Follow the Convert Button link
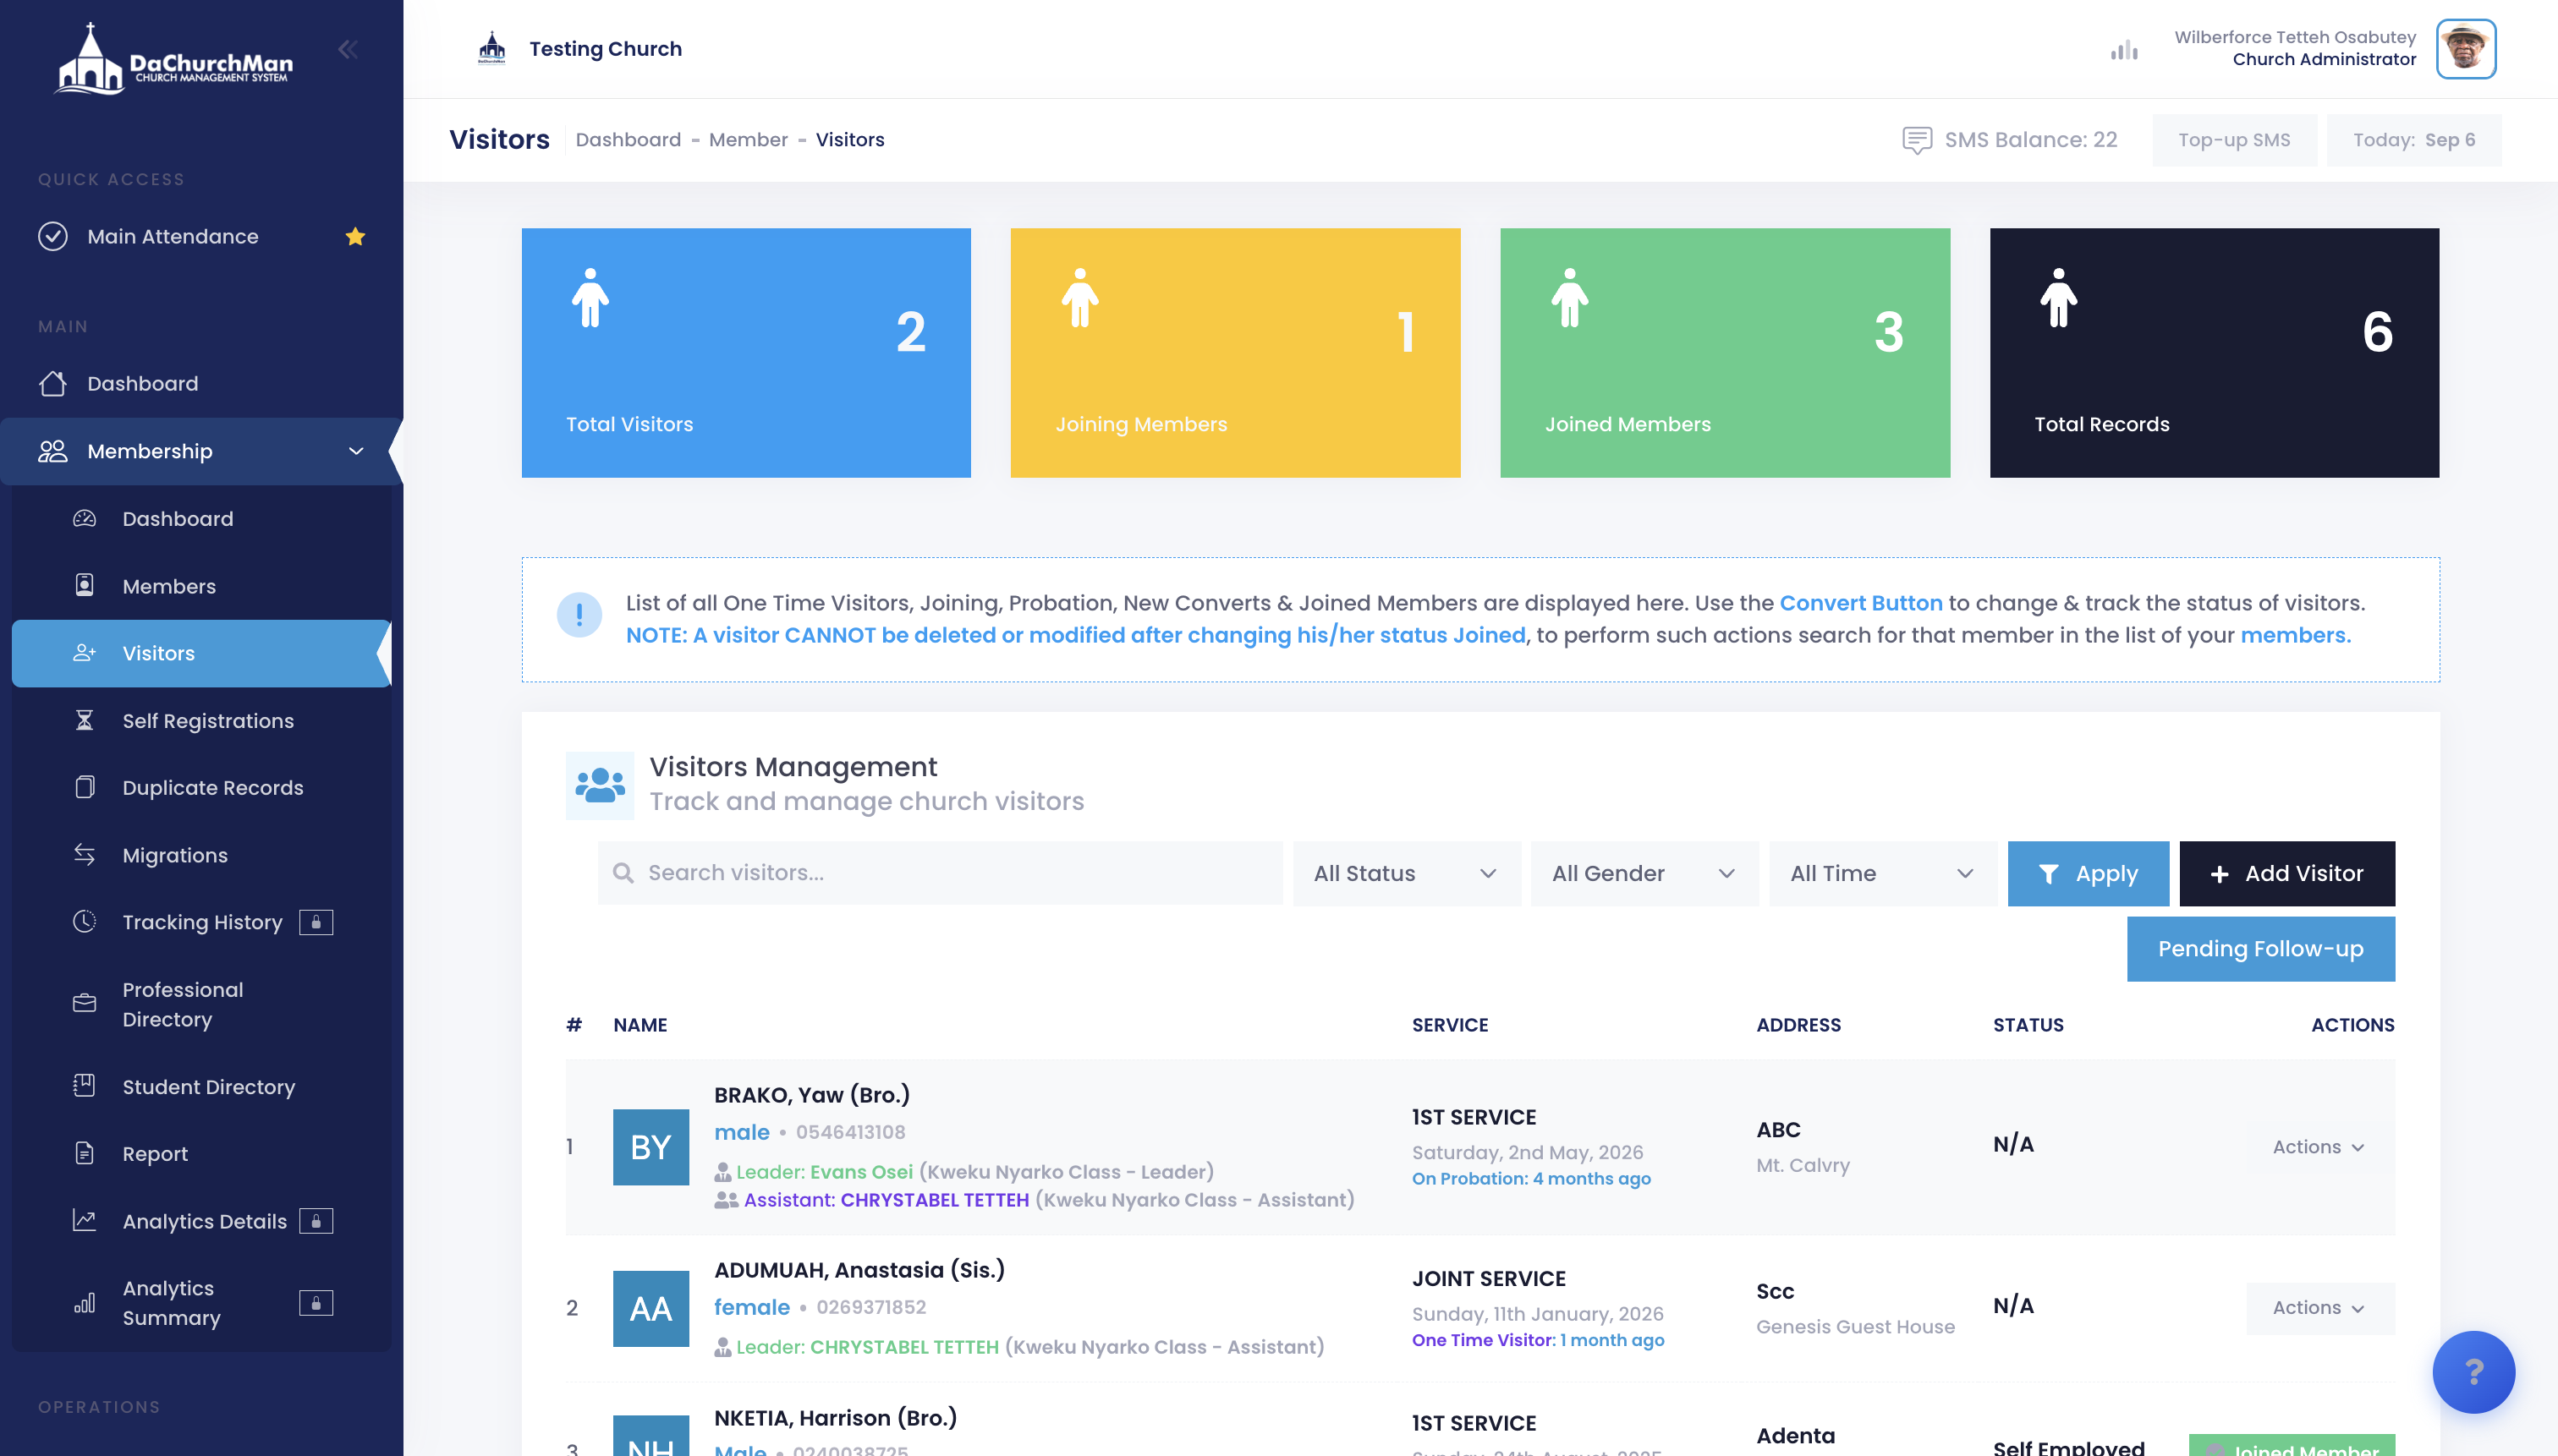The height and width of the screenshot is (1456, 2558). click(x=1860, y=603)
